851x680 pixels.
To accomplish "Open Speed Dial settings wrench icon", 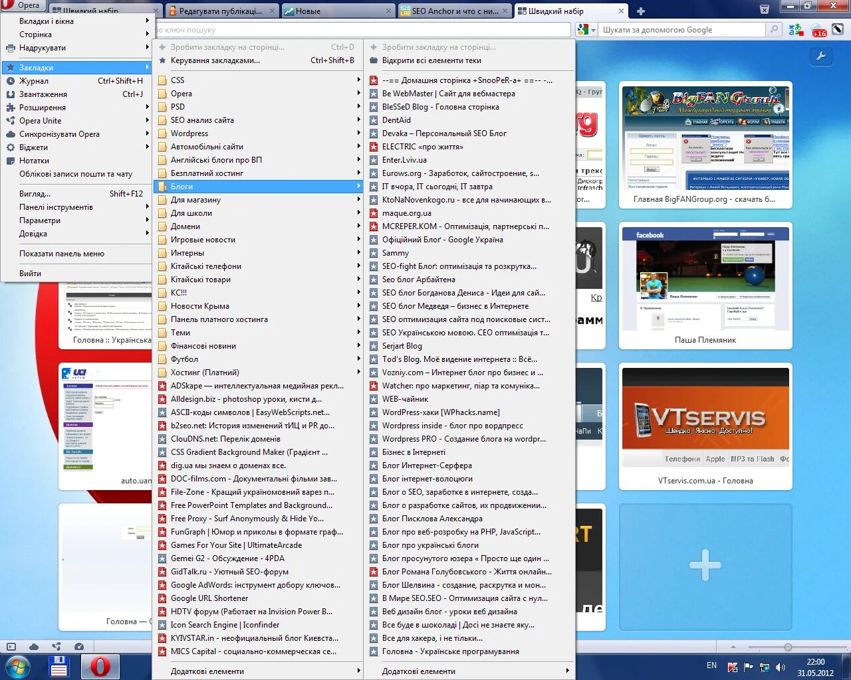I will click(x=821, y=56).
